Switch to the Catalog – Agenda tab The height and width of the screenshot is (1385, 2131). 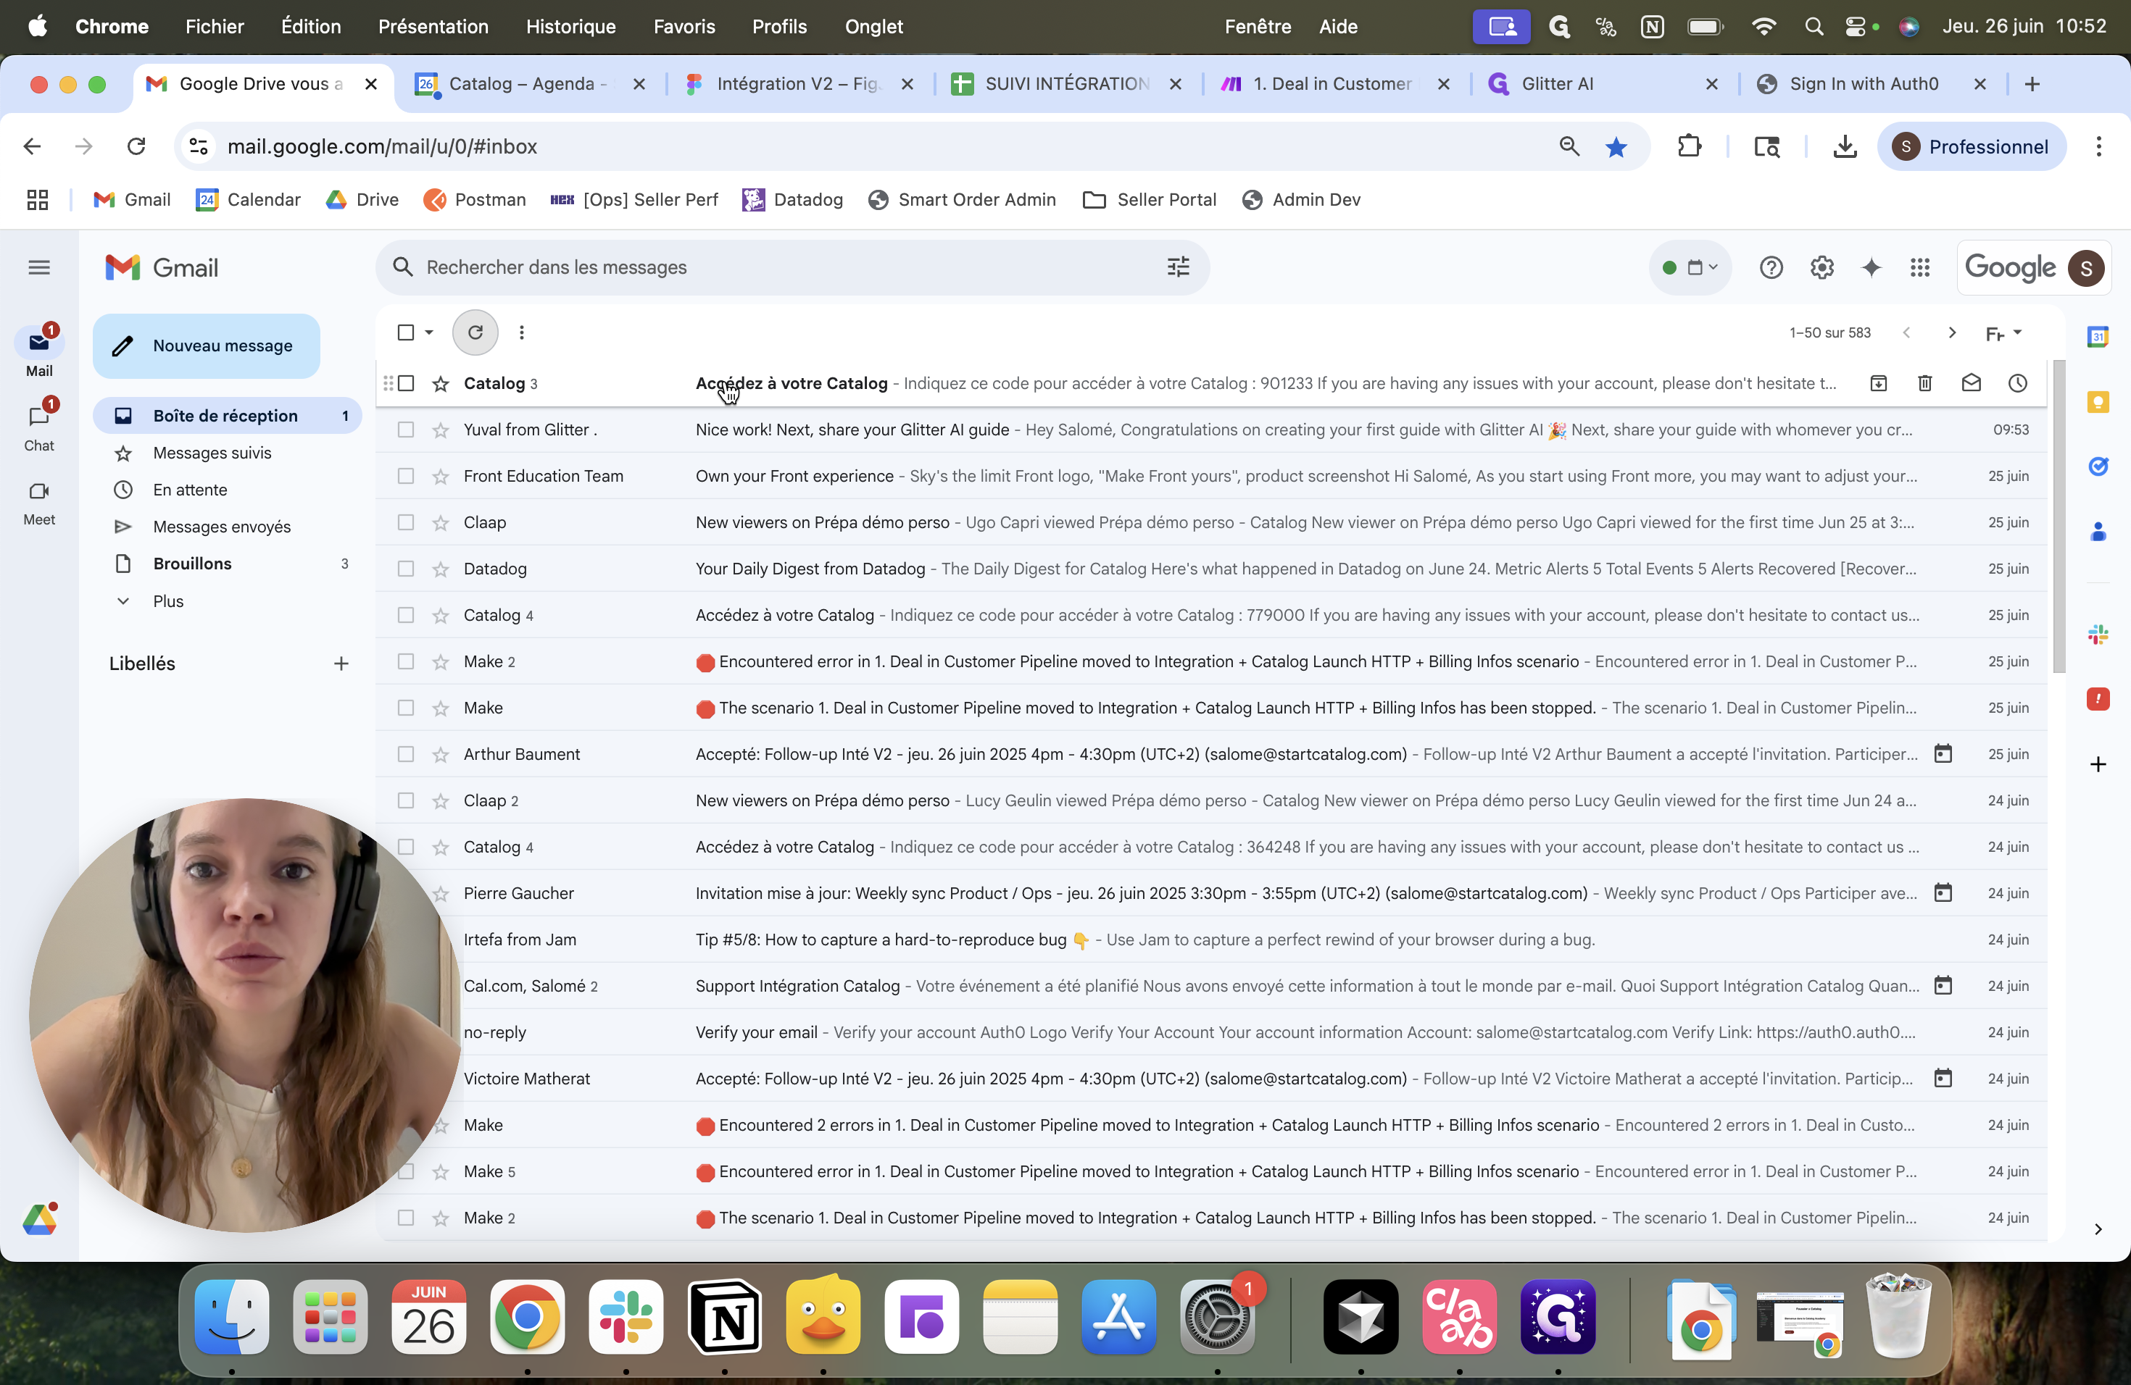pyautogui.click(x=530, y=84)
